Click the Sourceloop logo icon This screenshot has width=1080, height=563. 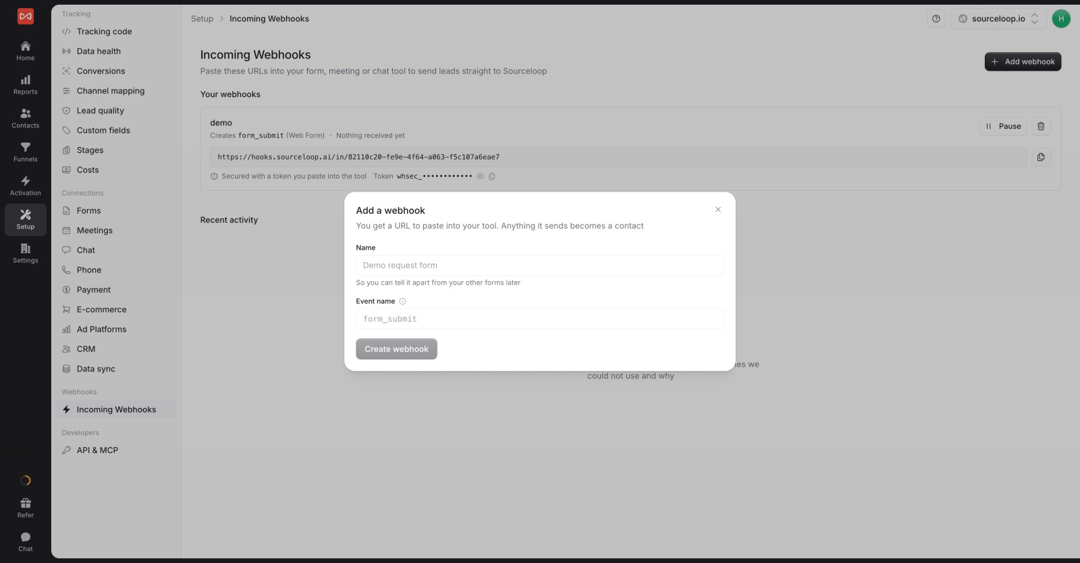[26, 16]
